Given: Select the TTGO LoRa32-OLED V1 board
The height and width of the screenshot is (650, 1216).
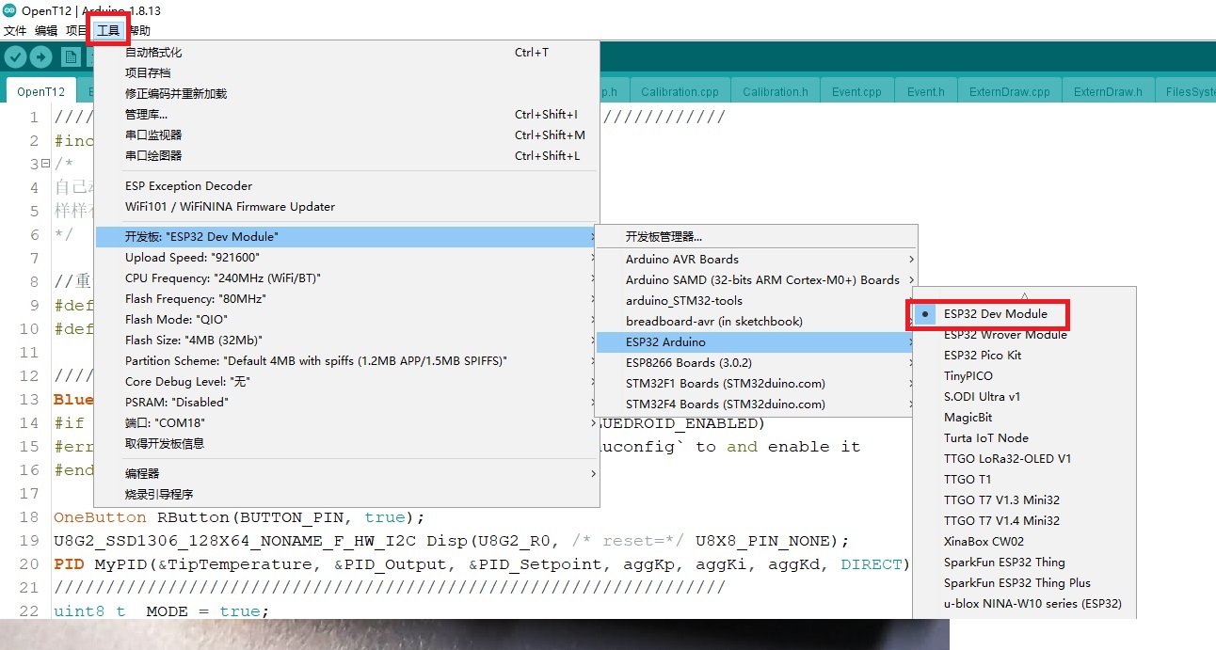Looking at the screenshot, I should click(x=1025, y=459).
